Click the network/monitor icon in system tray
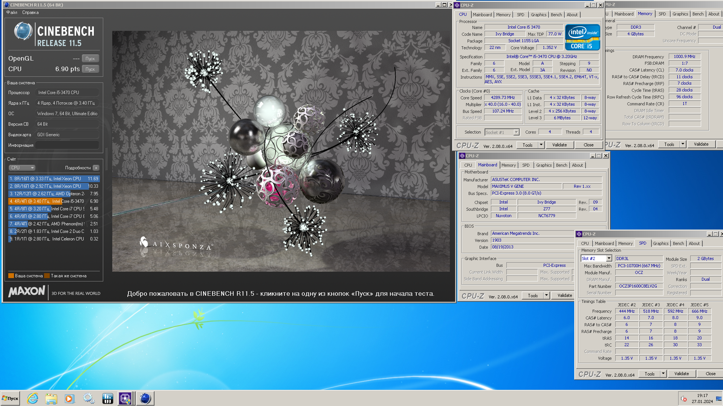 [x=718, y=398]
